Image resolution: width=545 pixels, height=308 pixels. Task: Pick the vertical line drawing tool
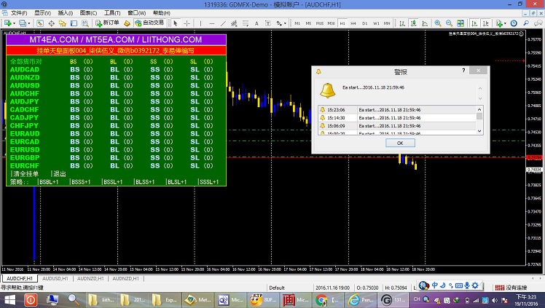point(200,23)
